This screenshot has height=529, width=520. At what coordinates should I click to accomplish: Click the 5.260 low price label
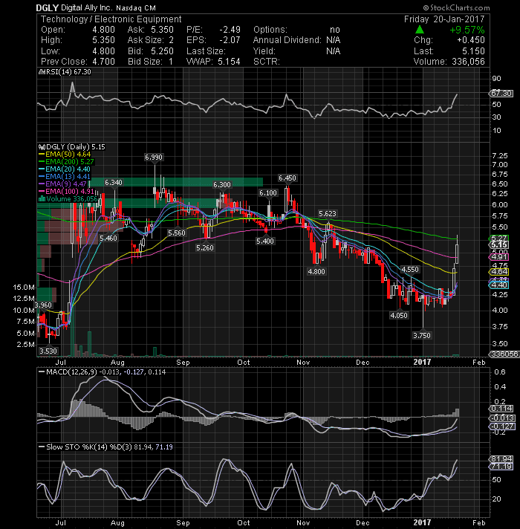205,248
